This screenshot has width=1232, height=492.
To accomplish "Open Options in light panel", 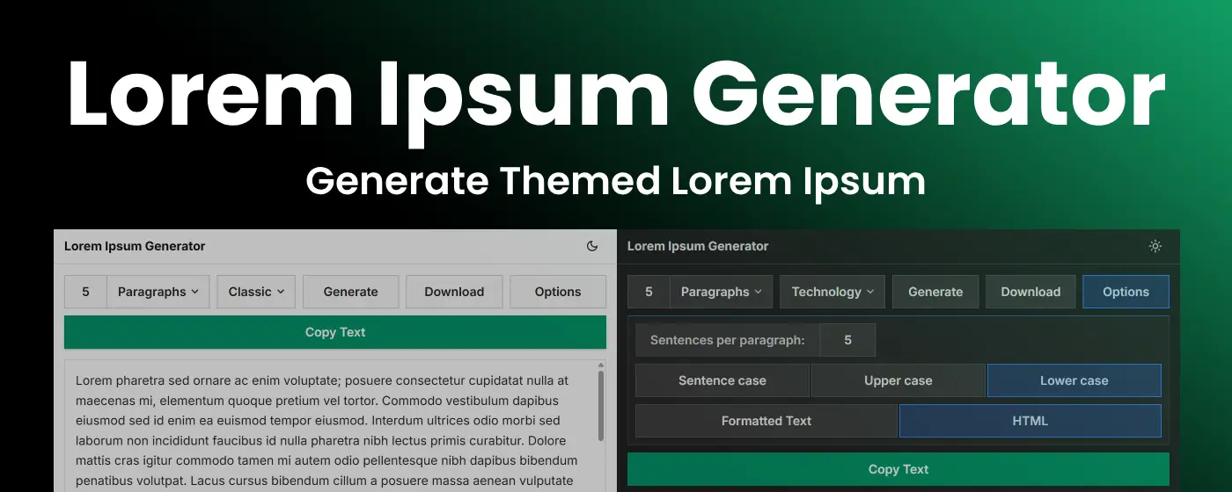I will pyautogui.click(x=558, y=292).
